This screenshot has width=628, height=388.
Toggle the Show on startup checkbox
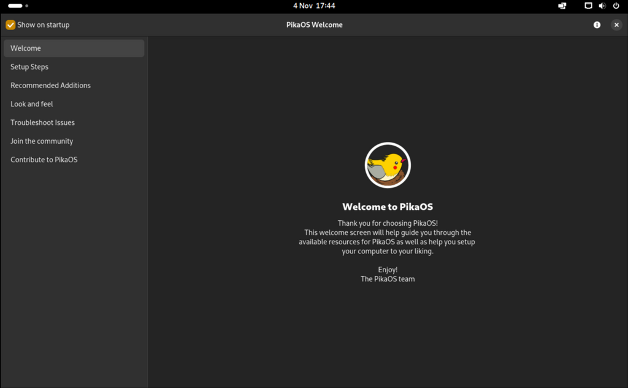10,24
